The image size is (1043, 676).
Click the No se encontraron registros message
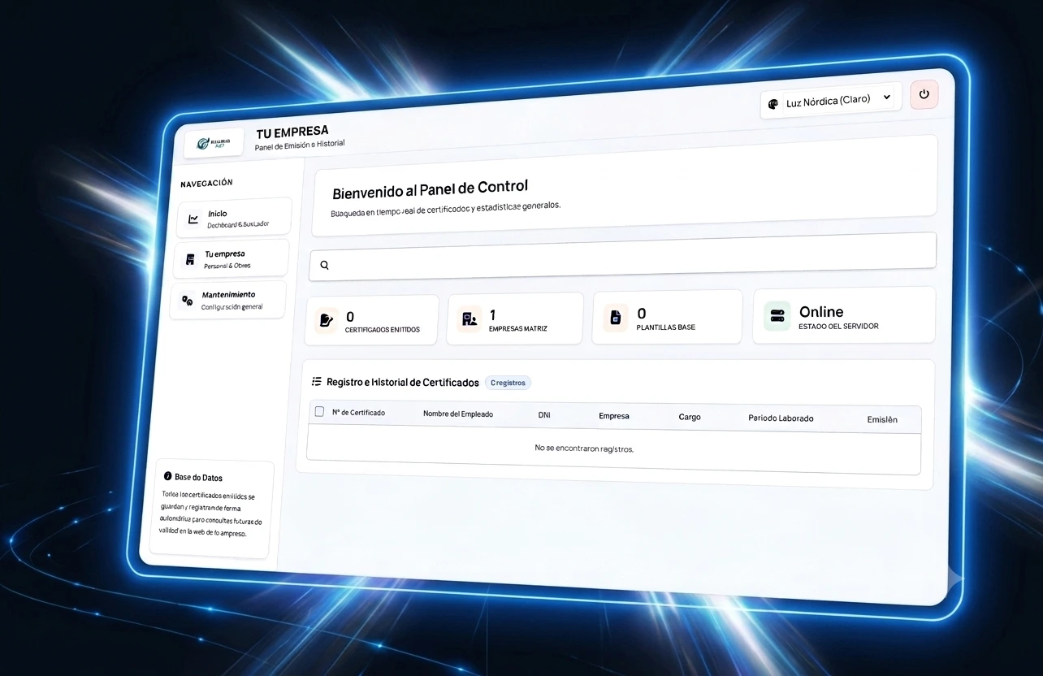pos(584,448)
